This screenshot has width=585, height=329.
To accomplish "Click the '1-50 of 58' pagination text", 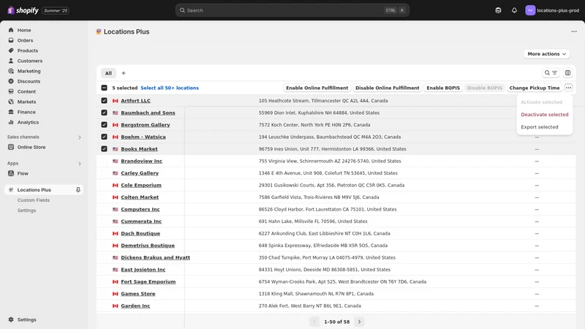I will 336,322.
